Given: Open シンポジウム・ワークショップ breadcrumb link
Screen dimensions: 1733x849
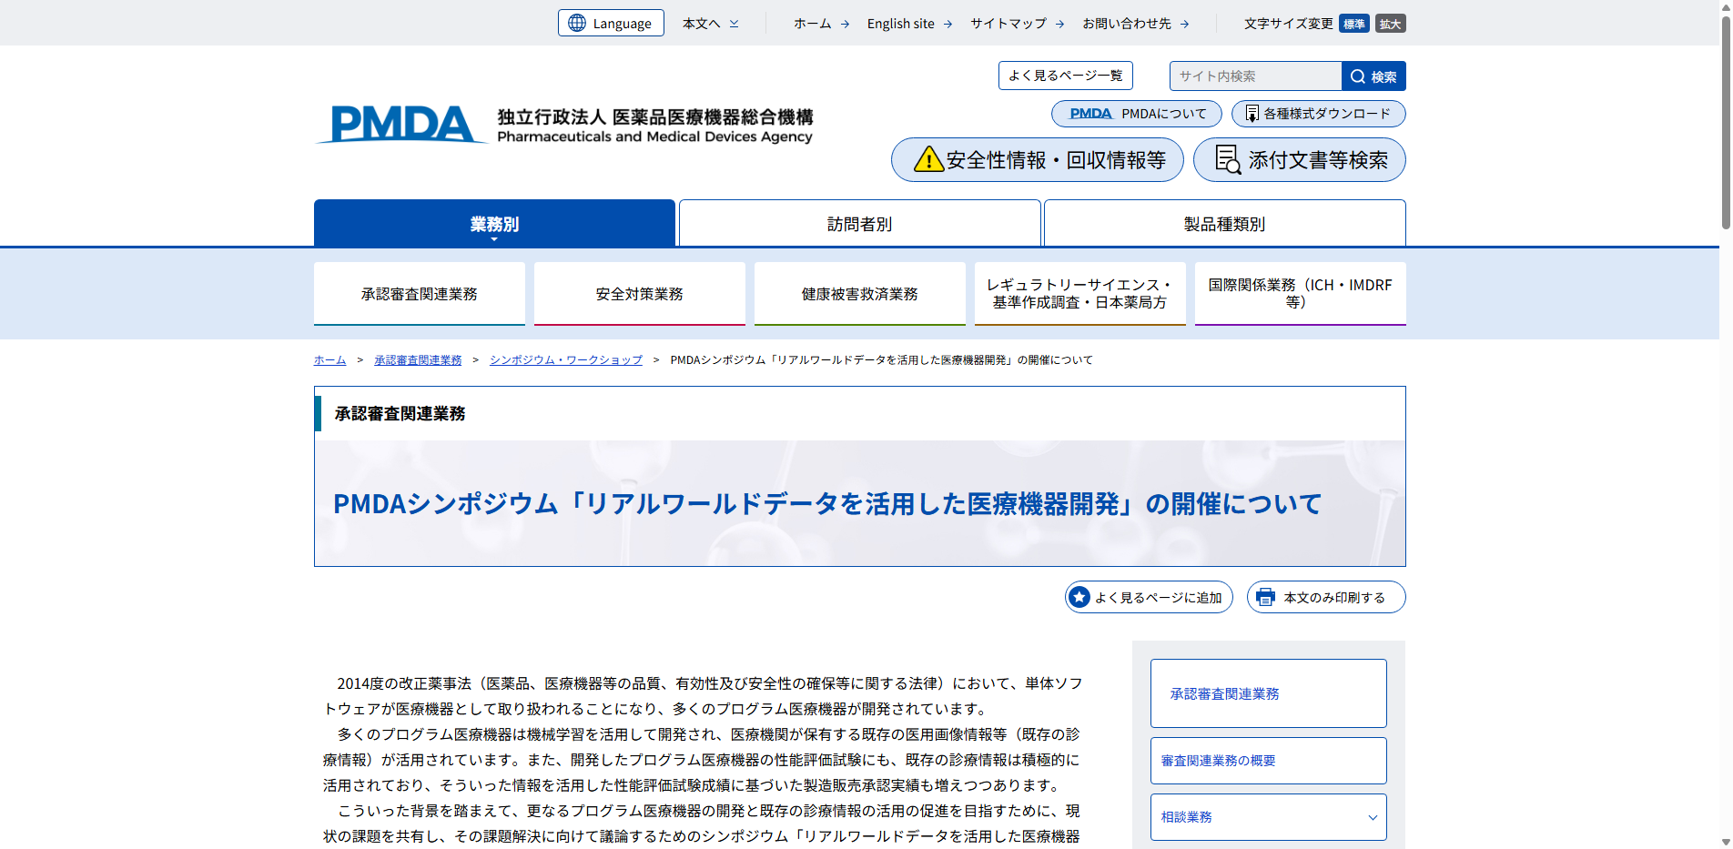Looking at the screenshot, I should point(564,359).
